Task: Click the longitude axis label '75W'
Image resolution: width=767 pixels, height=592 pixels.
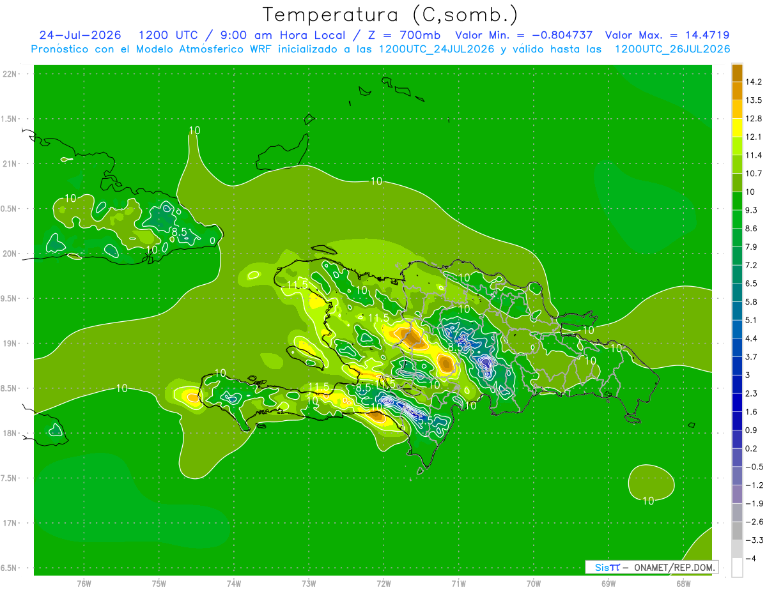Action: point(159,583)
